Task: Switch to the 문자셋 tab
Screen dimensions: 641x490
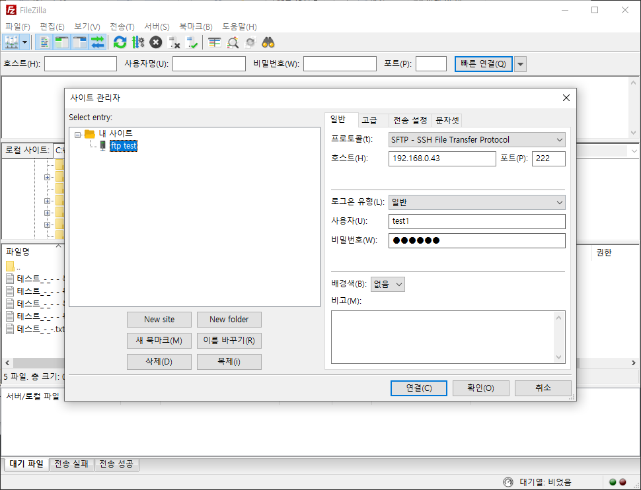Action: pos(447,120)
